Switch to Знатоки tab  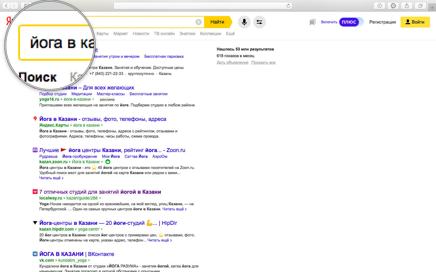[187, 34]
